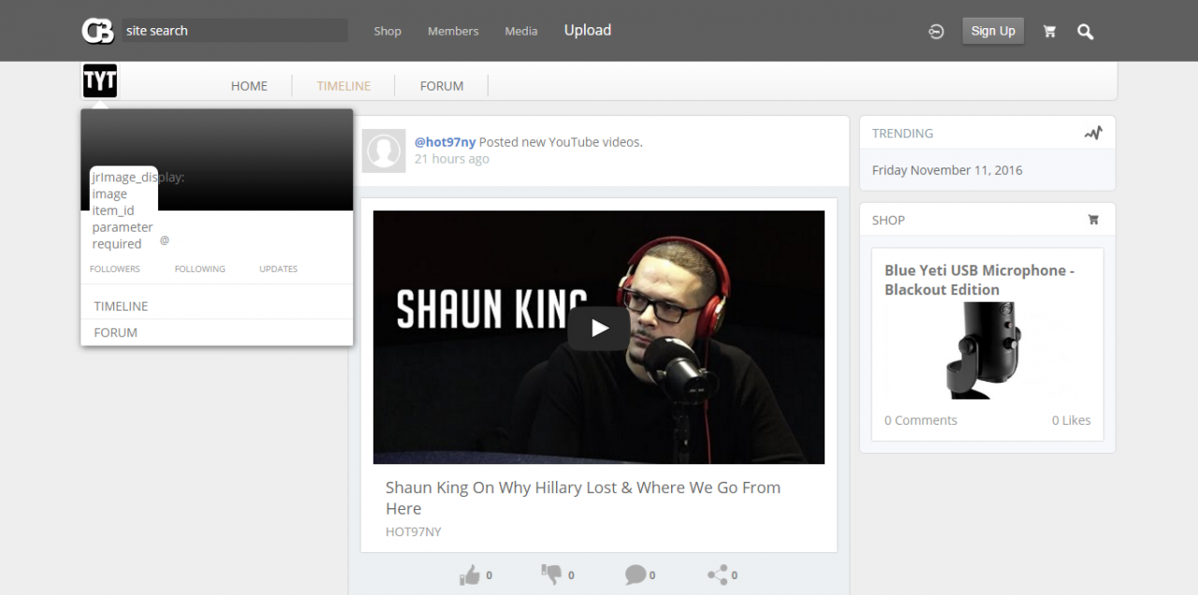Open the FORUM tab in the profile bar
Image resolution: width=1198 pixels, height=595 pixels.
(x=442, y=86)
